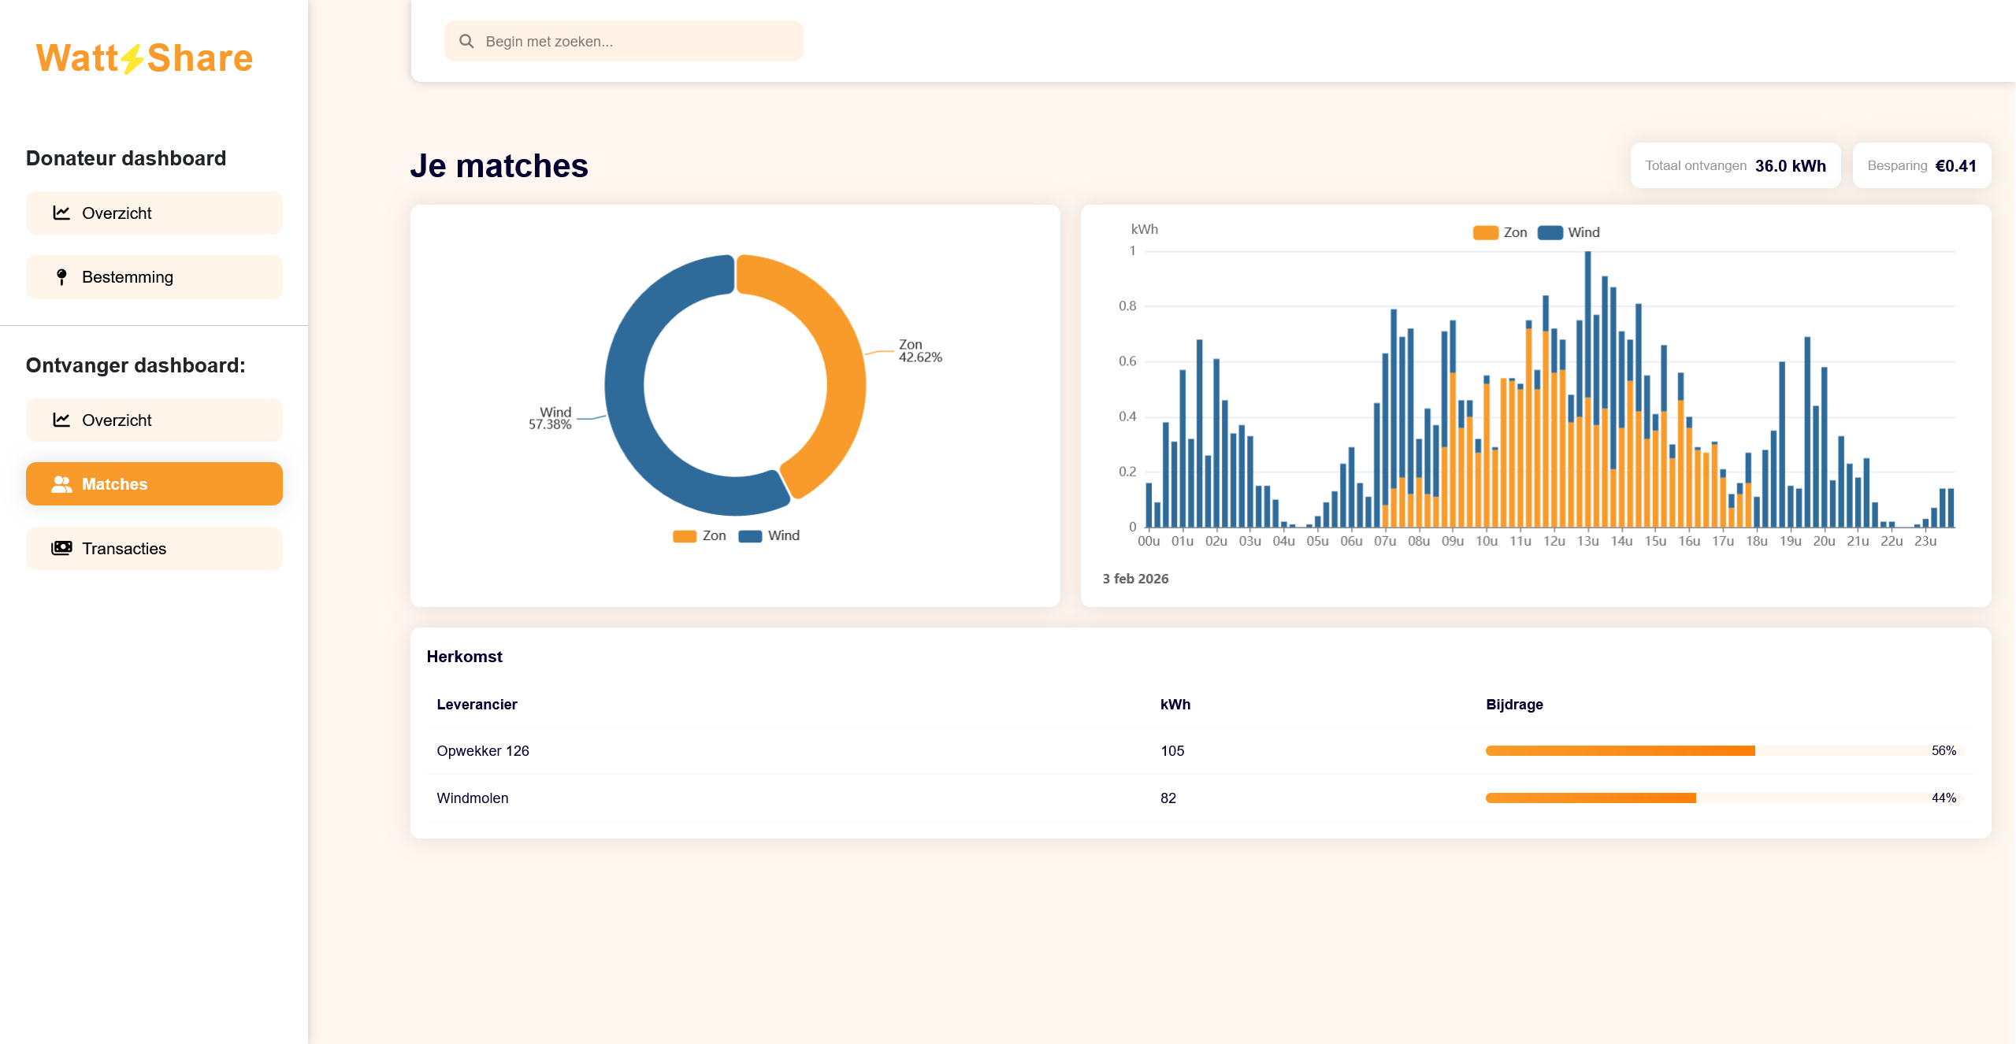
Task: Click the ontvanger Overzicht chart icon
Action: point(61,420)
